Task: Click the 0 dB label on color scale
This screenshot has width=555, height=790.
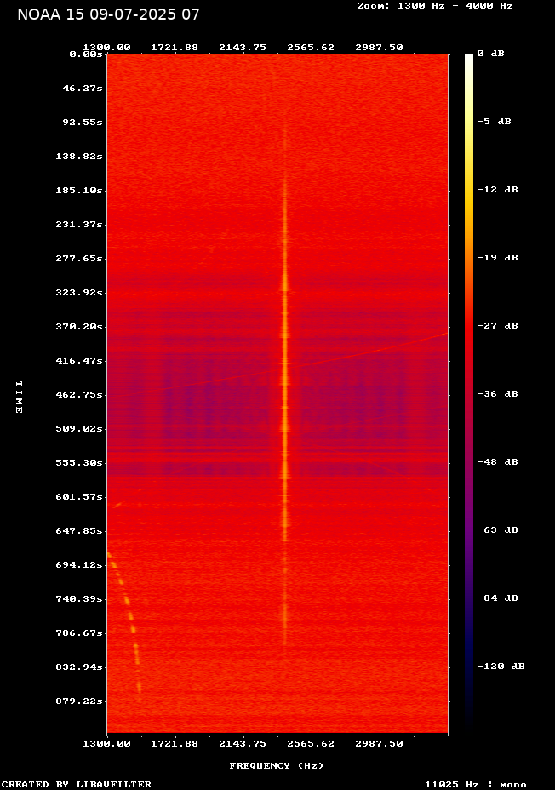Action: click(490, 54)
